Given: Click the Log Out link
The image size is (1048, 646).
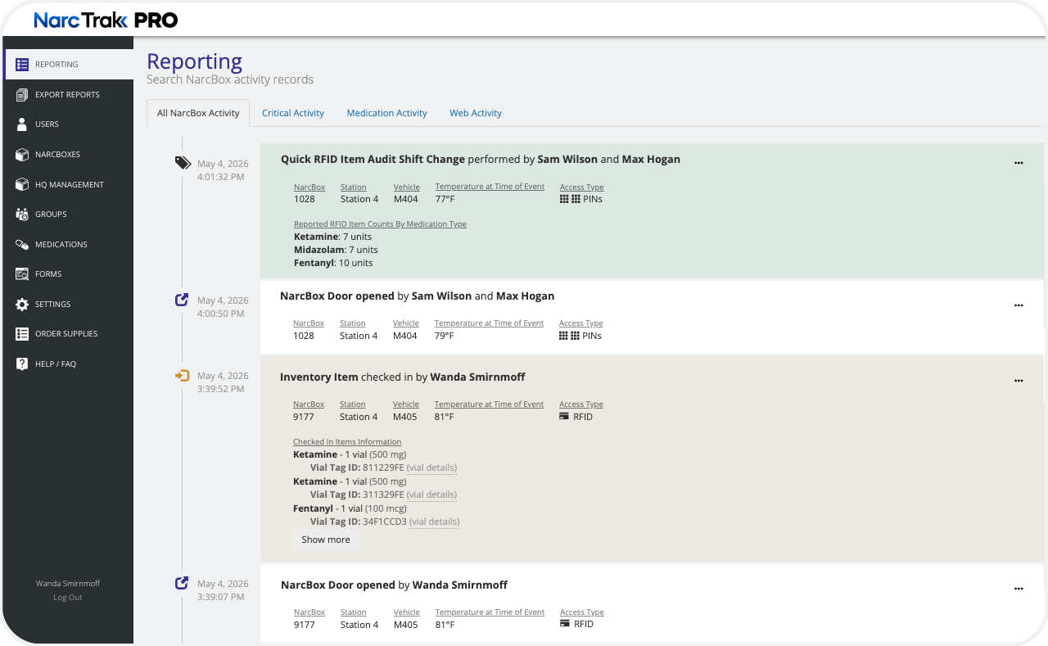Looking at the screenshot, I should click(68, 597).
